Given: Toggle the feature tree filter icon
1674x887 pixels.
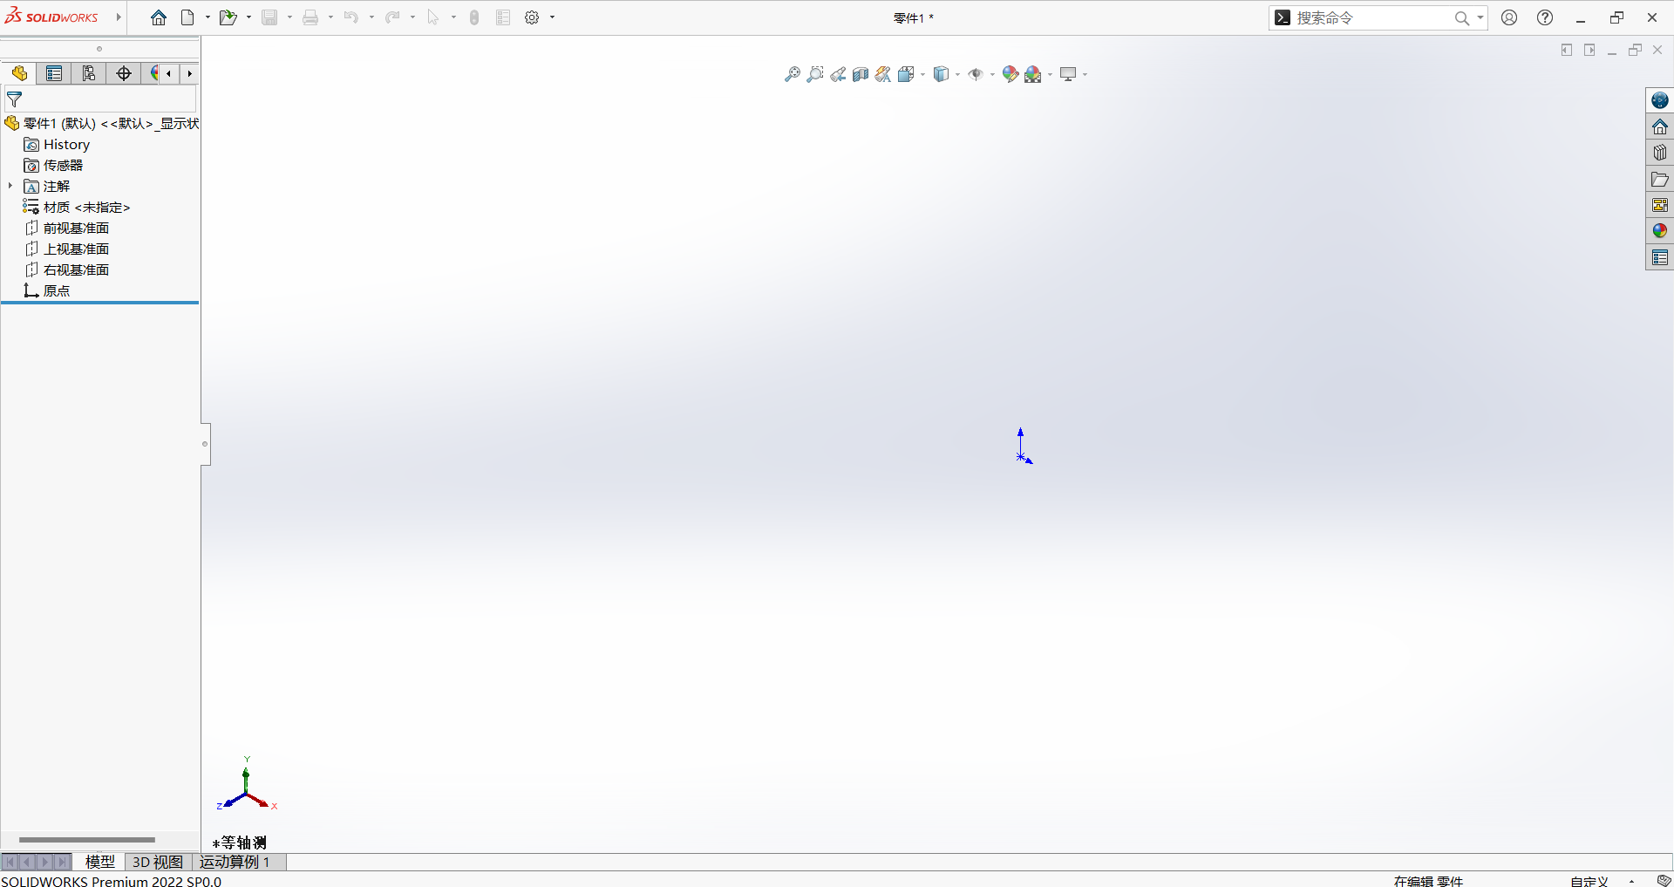Looking at the screenshot, I should point(15,99).
